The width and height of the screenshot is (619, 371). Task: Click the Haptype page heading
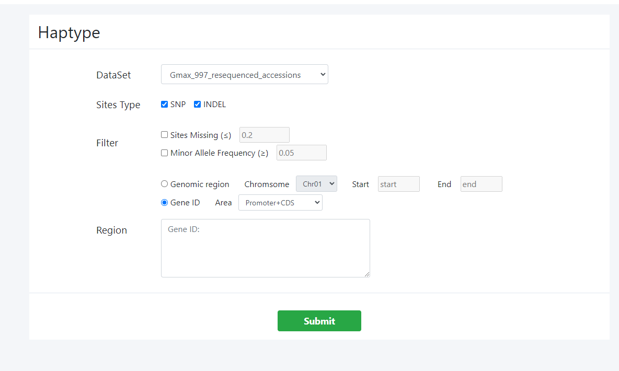click(x=69, y=33)
